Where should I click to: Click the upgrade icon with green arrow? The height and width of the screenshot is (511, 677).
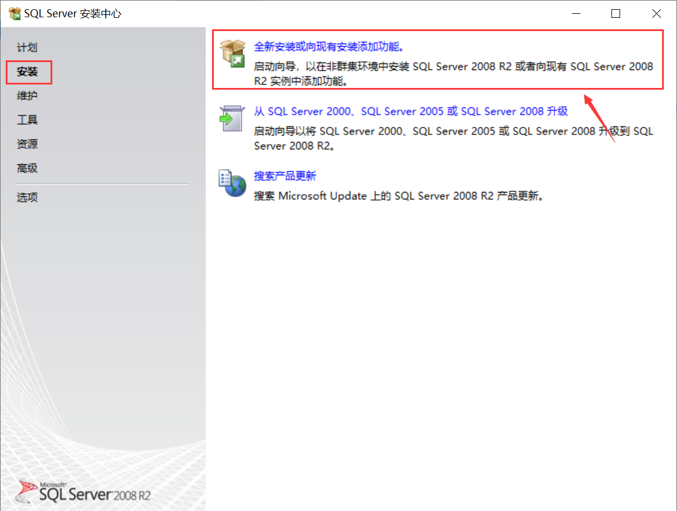(232, 118)
